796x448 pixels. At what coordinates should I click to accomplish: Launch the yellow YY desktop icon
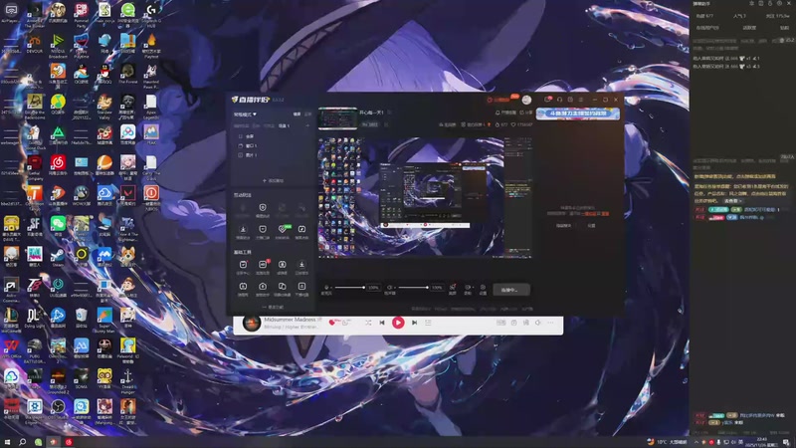pos(104,377)
